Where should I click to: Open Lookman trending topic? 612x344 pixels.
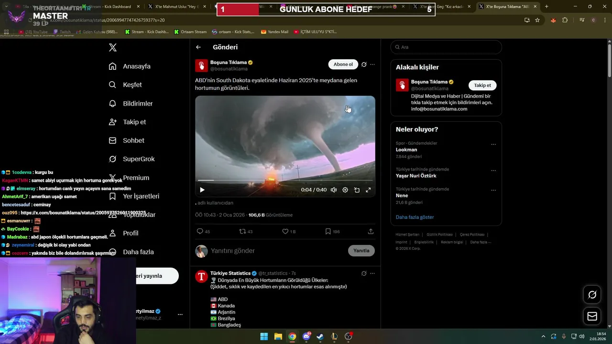406,150
